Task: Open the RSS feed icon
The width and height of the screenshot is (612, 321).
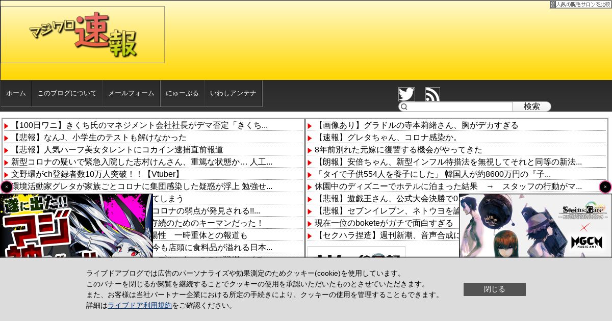Action: click(x=432, y=94)
